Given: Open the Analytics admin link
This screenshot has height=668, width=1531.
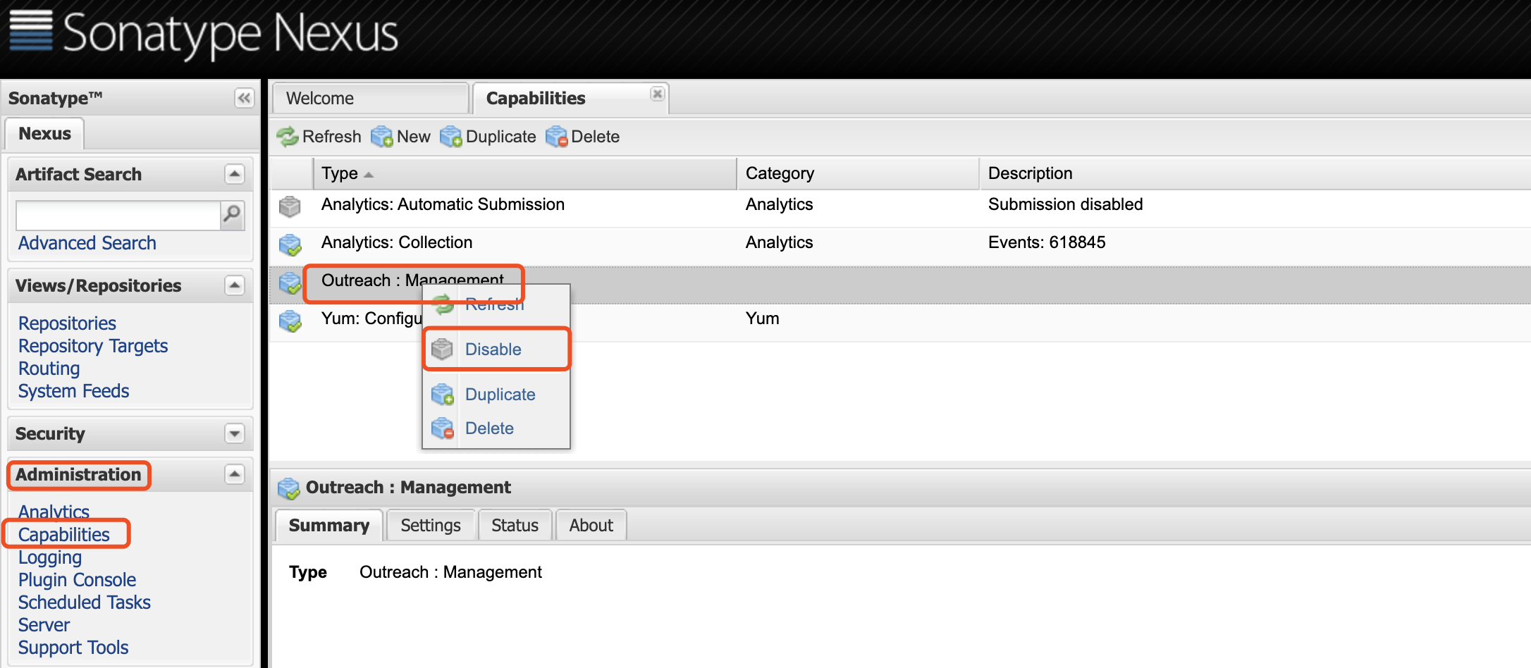Looking at the screenshot, I should [x=54, y=512].
